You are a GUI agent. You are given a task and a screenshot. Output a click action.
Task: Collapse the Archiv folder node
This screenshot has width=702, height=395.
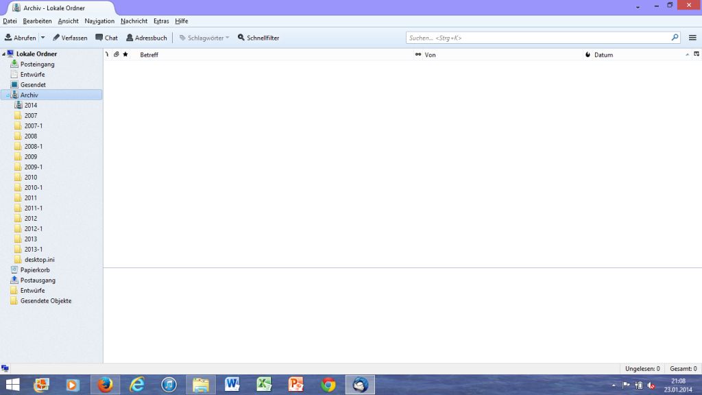click(x=8, y=95)
